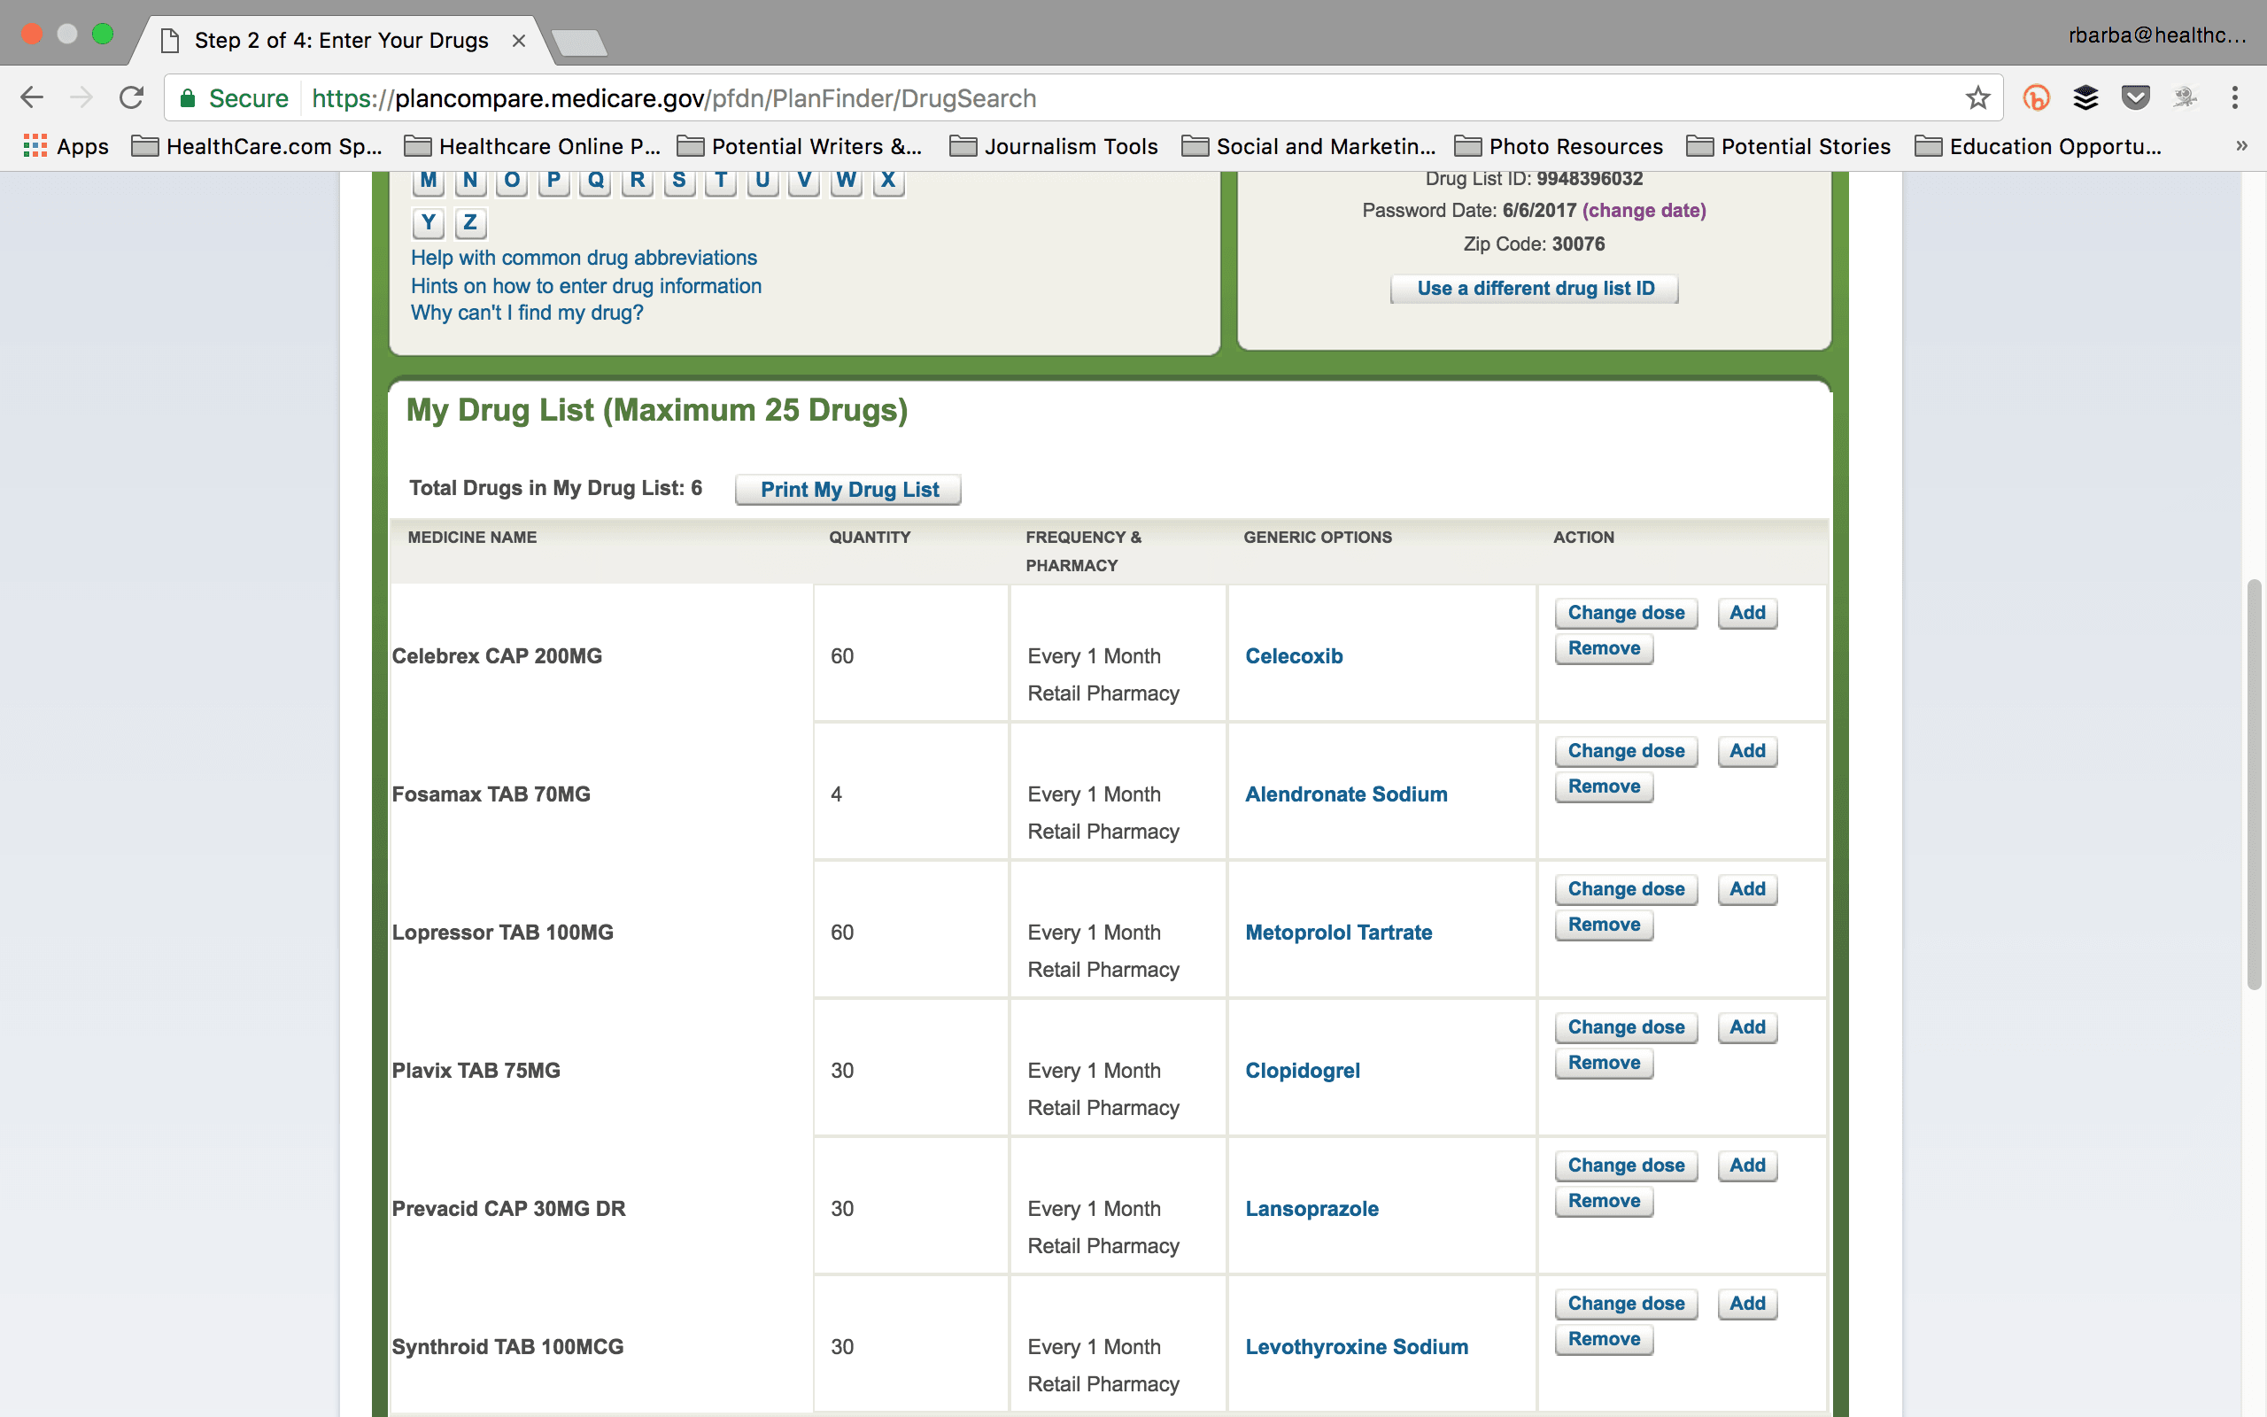2267x1417 pixels.
Task: Open Help with common drug abbreviations link
Action: pos(584,258)
